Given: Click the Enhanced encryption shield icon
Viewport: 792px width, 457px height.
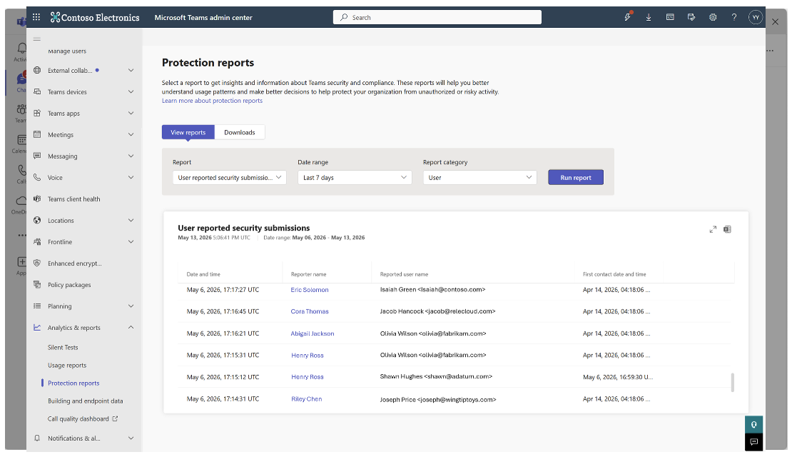Looking at the screenshot, I should click(37, 263).
